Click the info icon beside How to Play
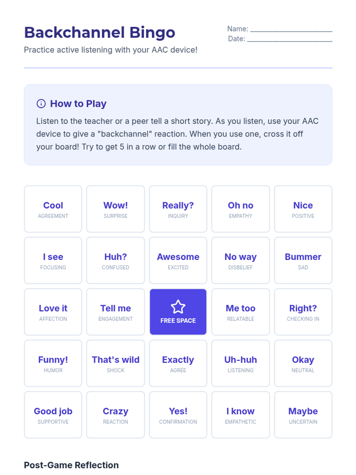The width and height of the screenshot is (356, 475). pyautogui.click(x=41, y=104)
